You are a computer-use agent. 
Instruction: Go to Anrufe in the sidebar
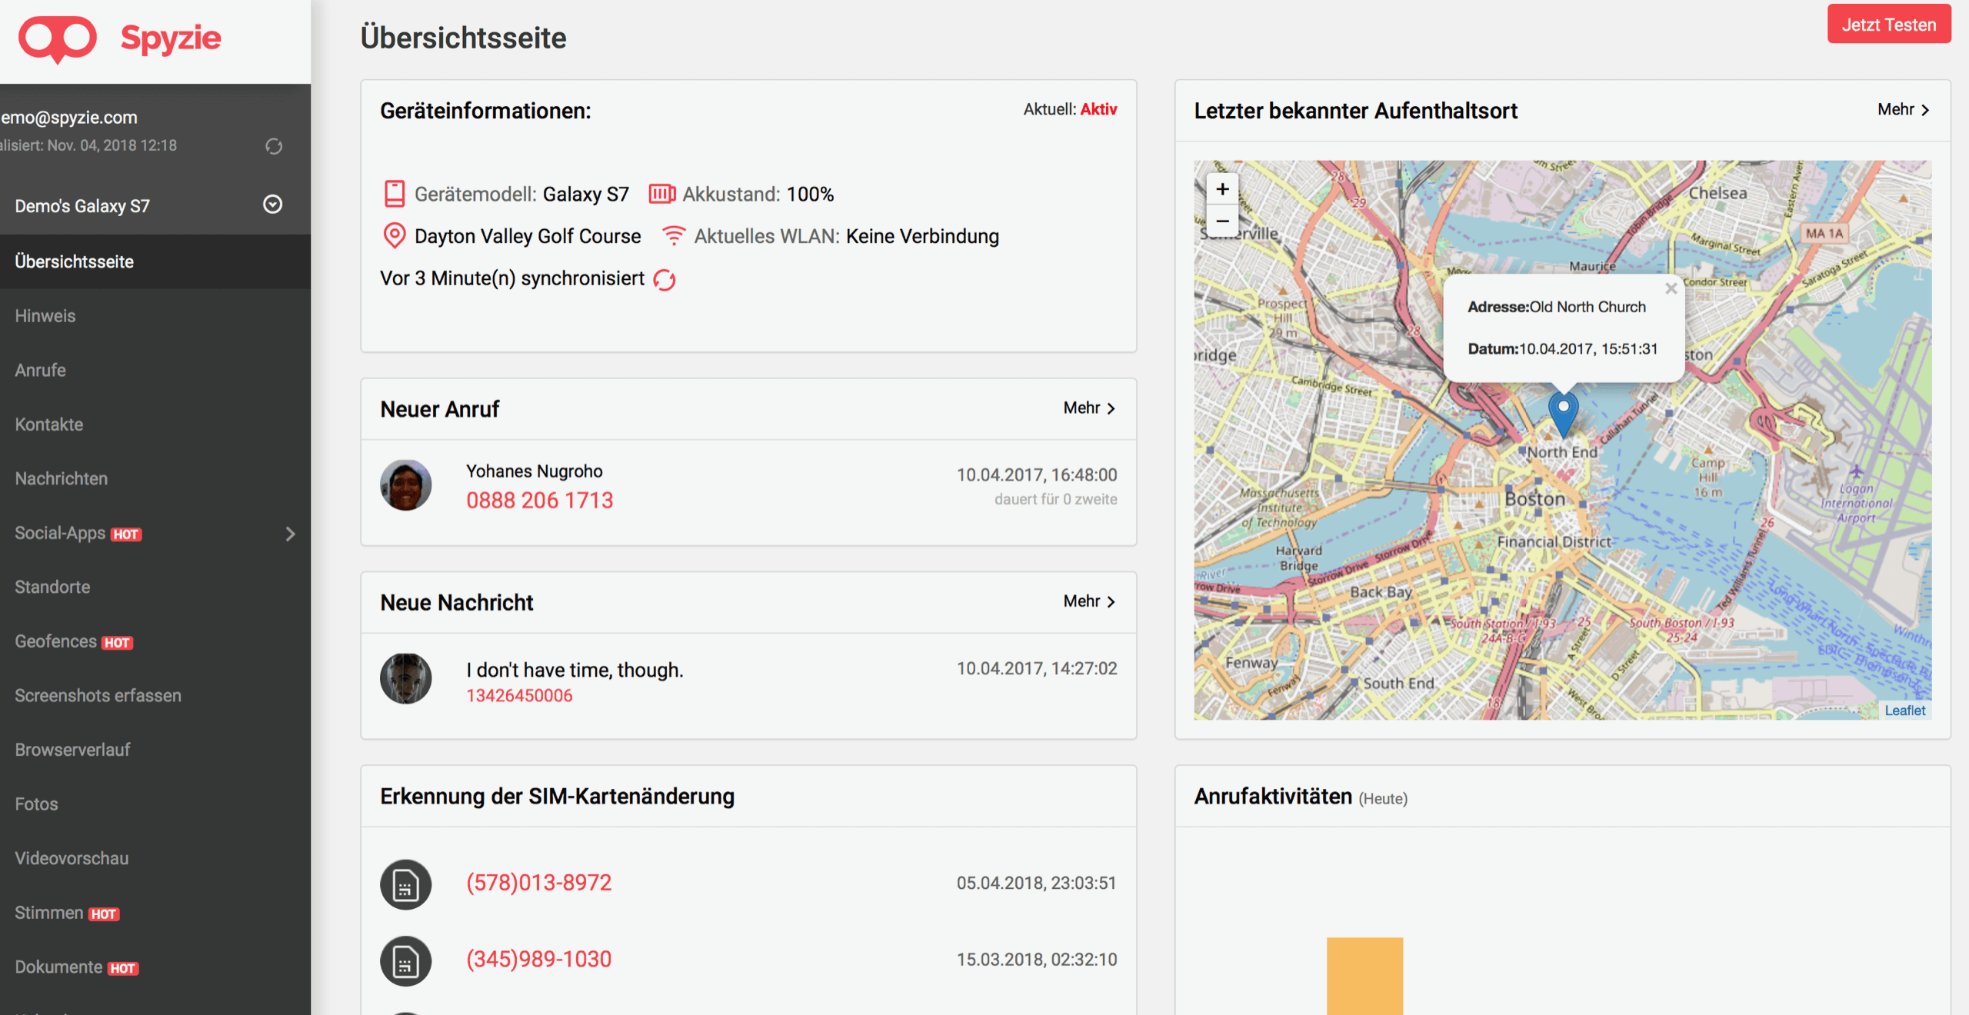(x=155, y=370)
